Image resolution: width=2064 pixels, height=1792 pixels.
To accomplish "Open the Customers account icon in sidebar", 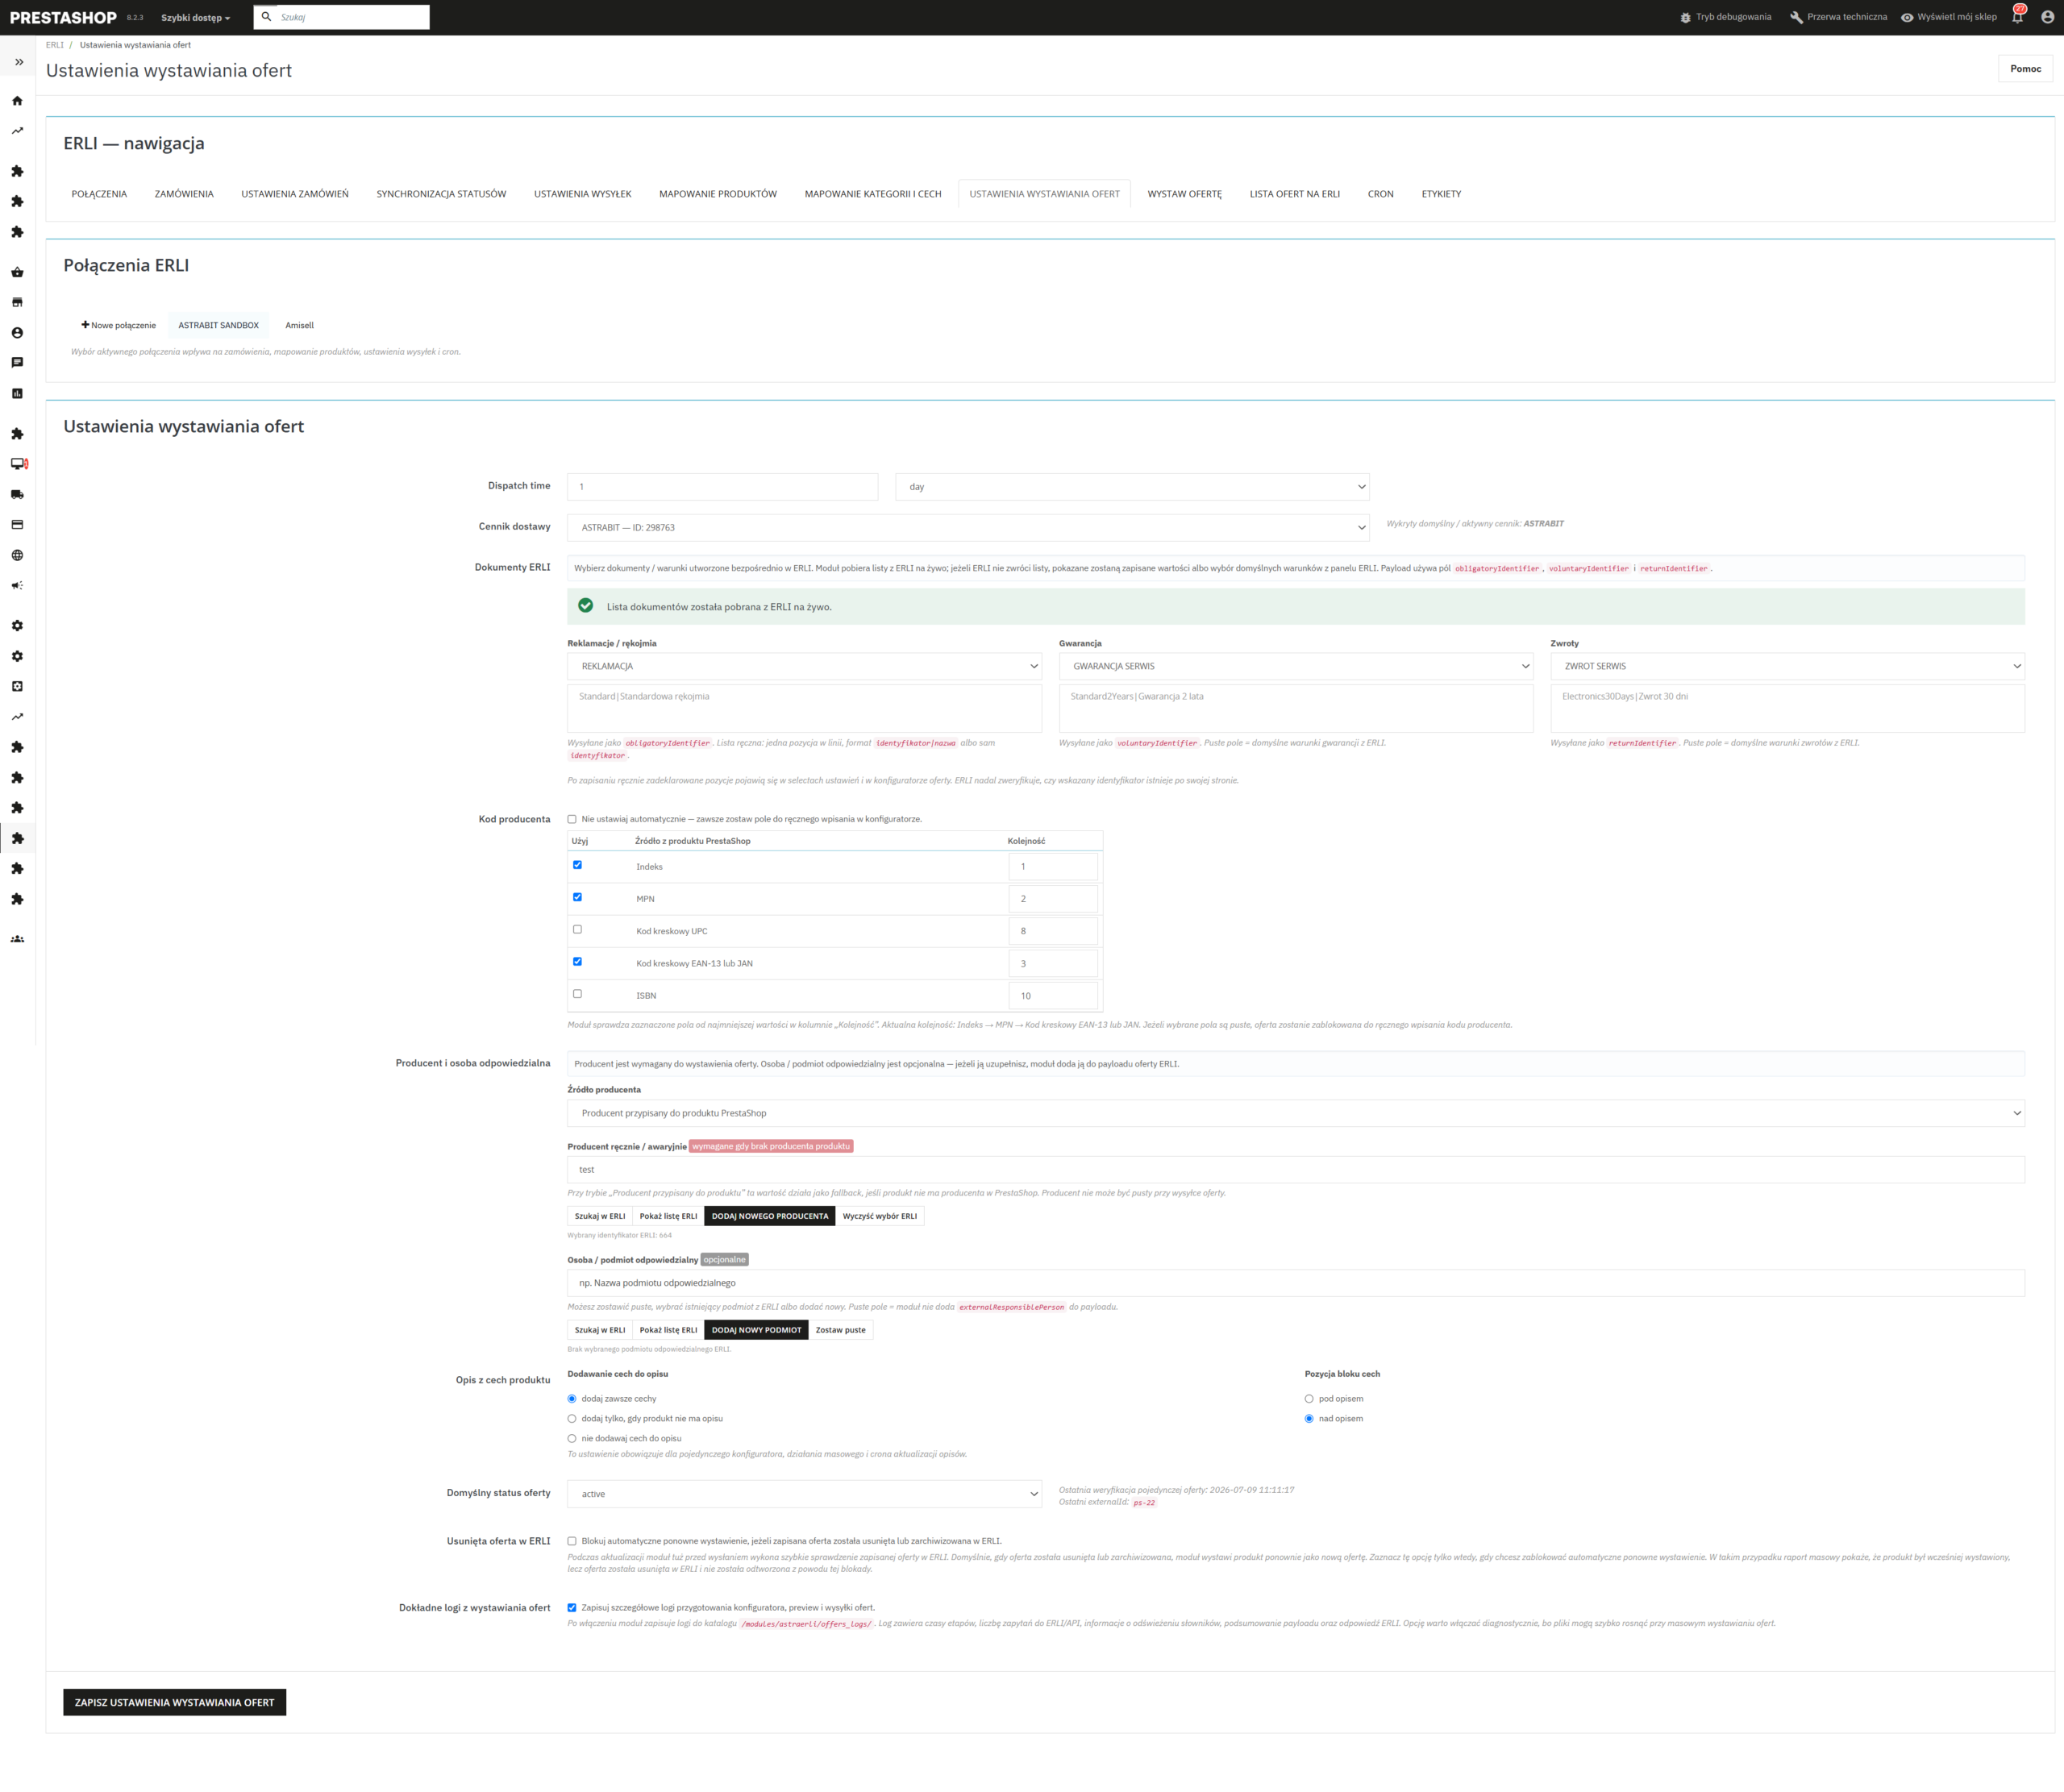I will coord(17,333).
